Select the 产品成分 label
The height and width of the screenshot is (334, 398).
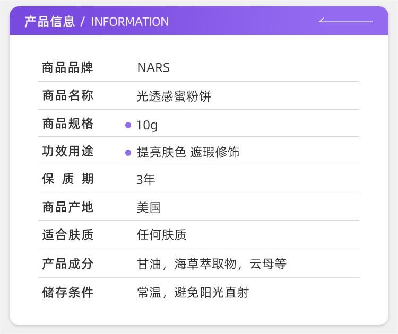(67, 263)
